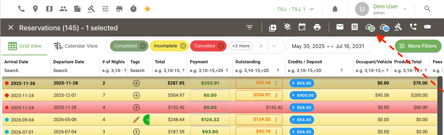
Task: Open the TILL : TILL 1 dropdown
Action: point(296,9)
